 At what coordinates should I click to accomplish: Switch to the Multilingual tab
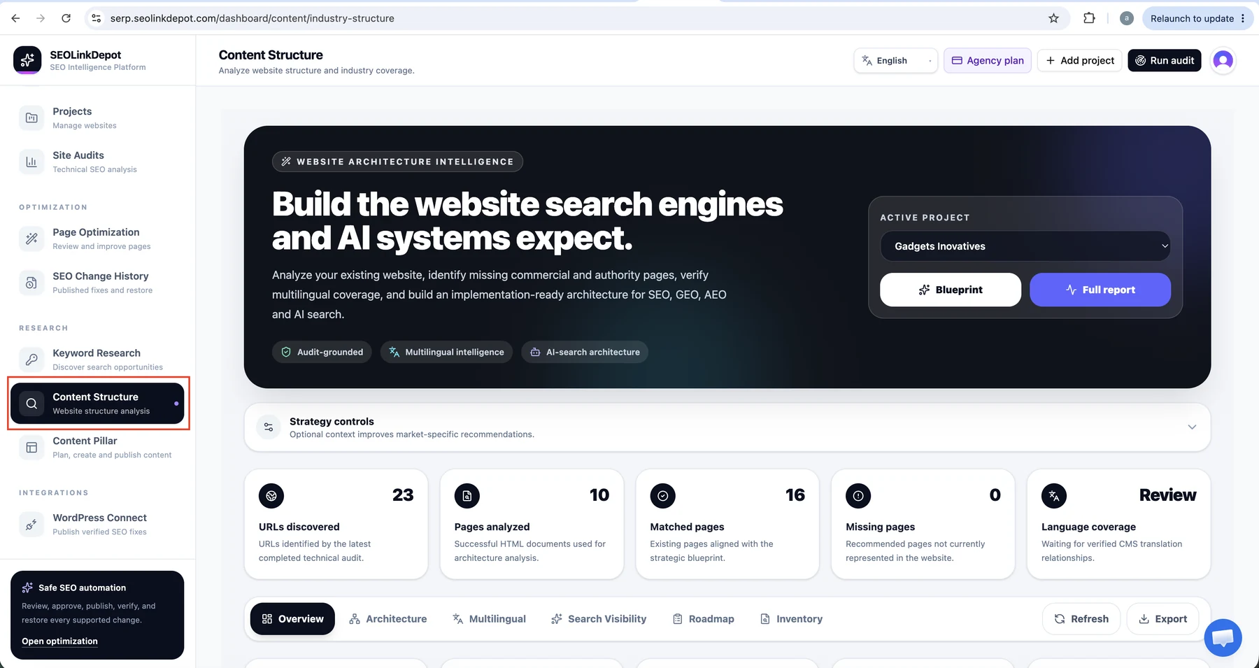click(489, 619)
